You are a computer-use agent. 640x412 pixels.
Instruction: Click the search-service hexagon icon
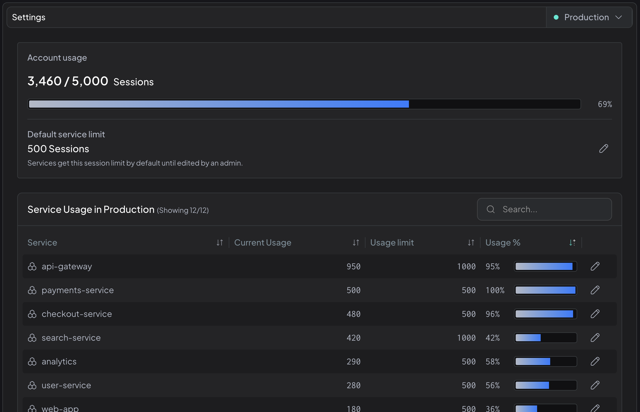(32, 338)
